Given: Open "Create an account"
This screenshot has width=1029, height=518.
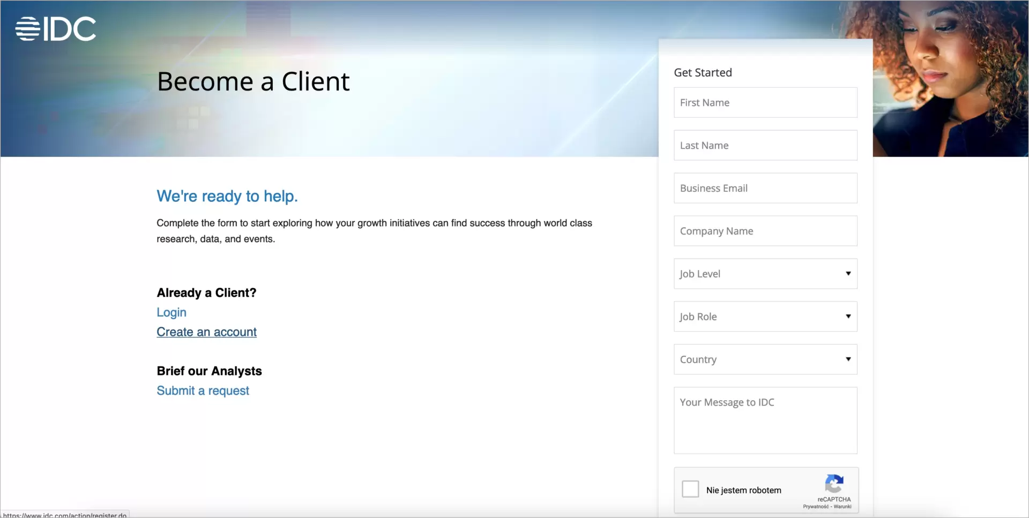Looking at the screenshot, I should point(206,332).
